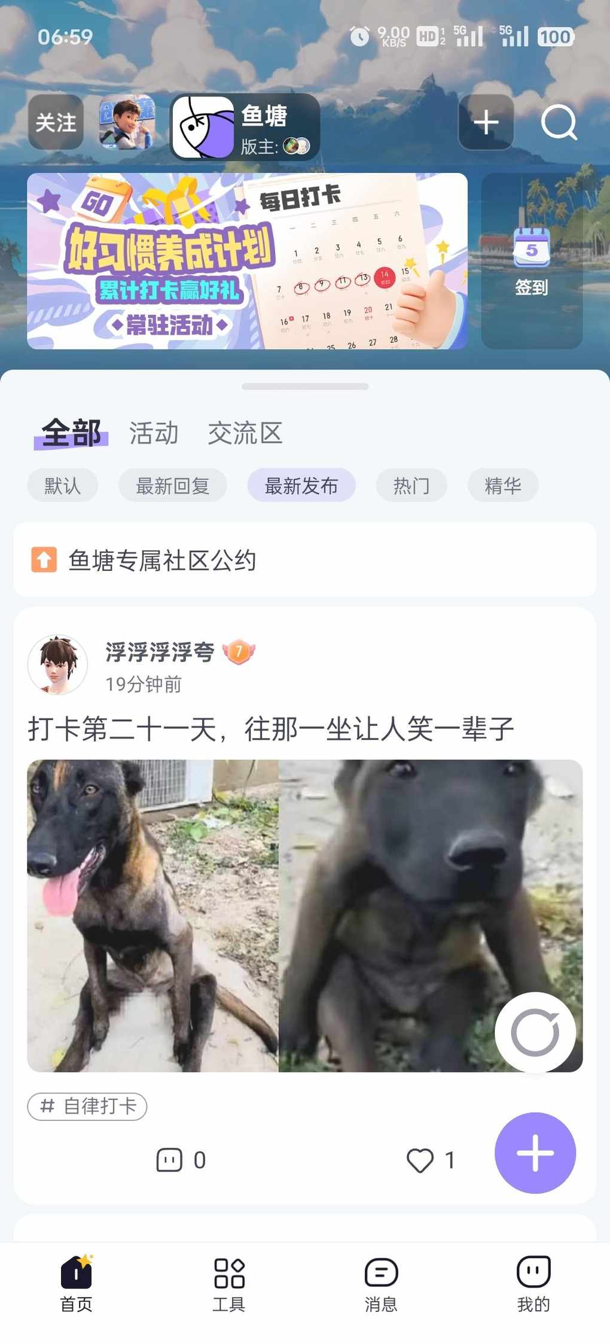Switch to the 交流区 tab
Viewport: 610px width, 1343px height.
point(245,433)
